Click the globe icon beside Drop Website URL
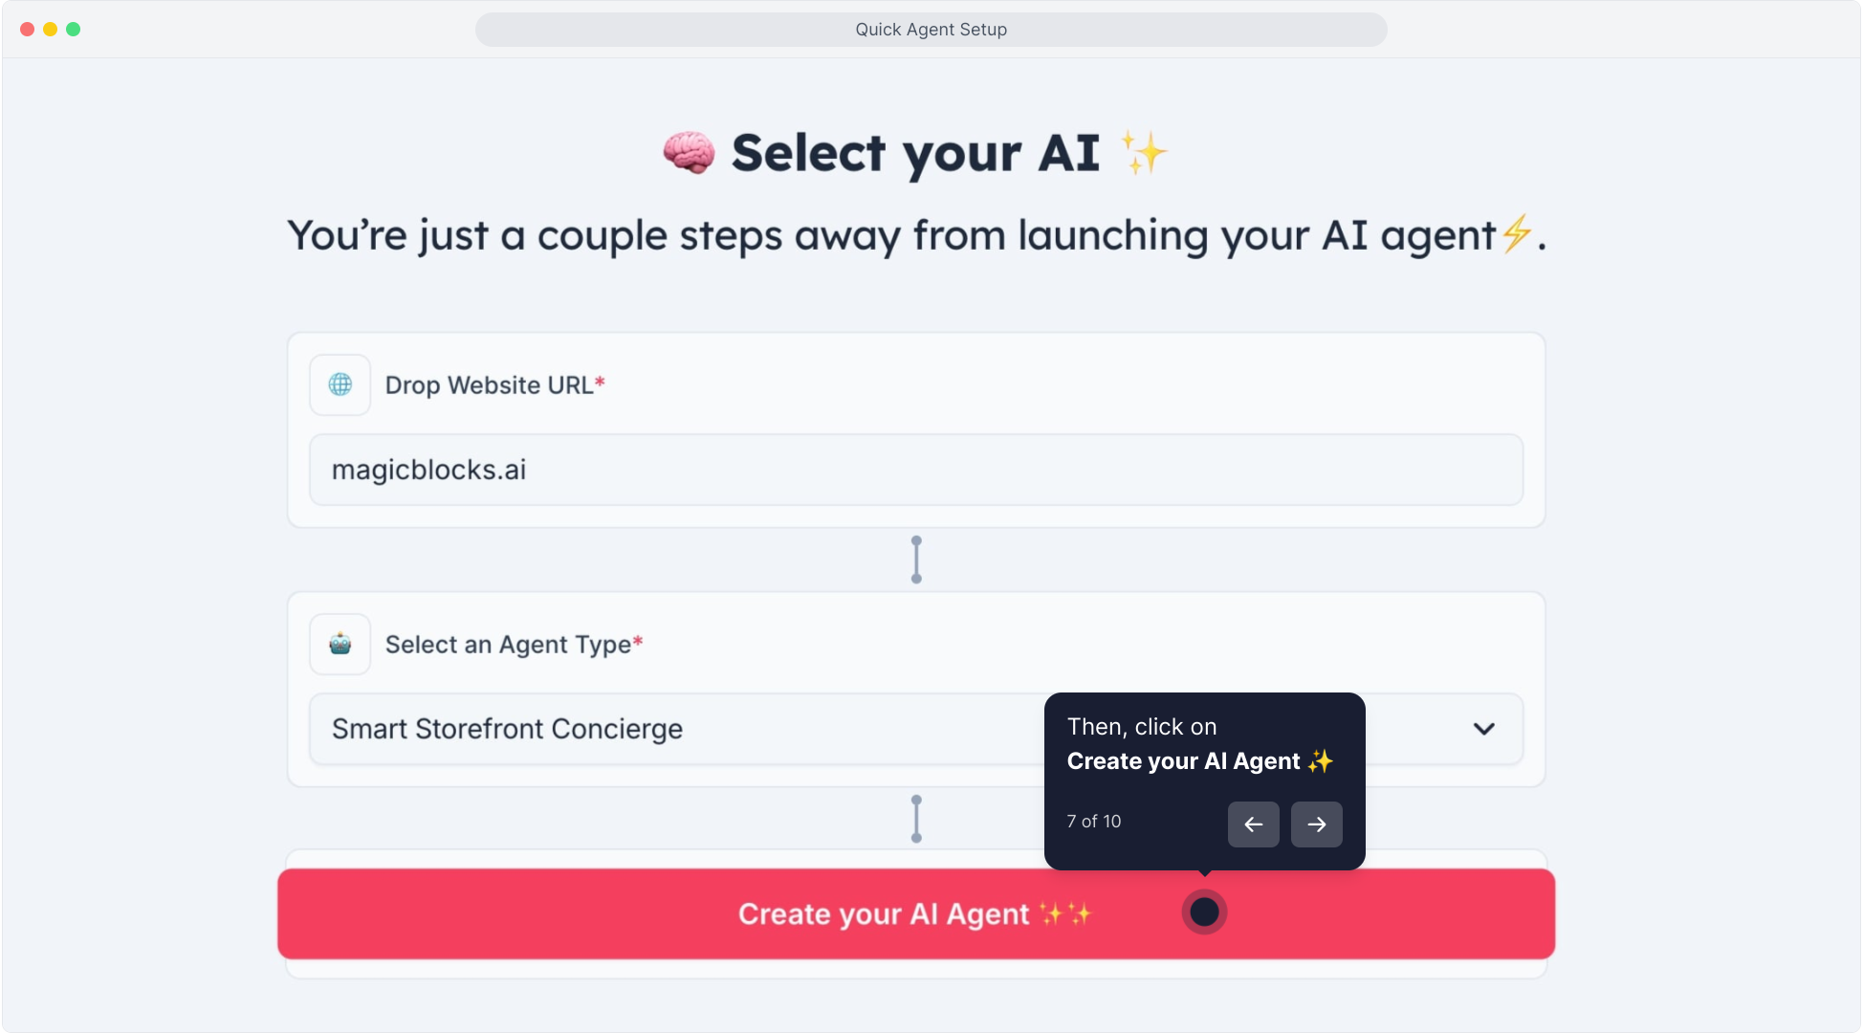Image resolution: width=1863 pixels, height=1033 pixels. click(x=340, y=385)
